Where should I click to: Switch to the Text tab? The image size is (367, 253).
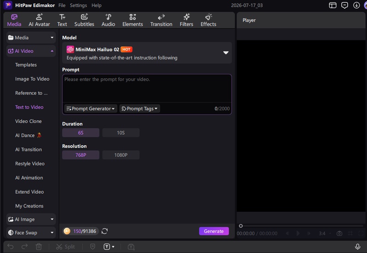point(62,20)
